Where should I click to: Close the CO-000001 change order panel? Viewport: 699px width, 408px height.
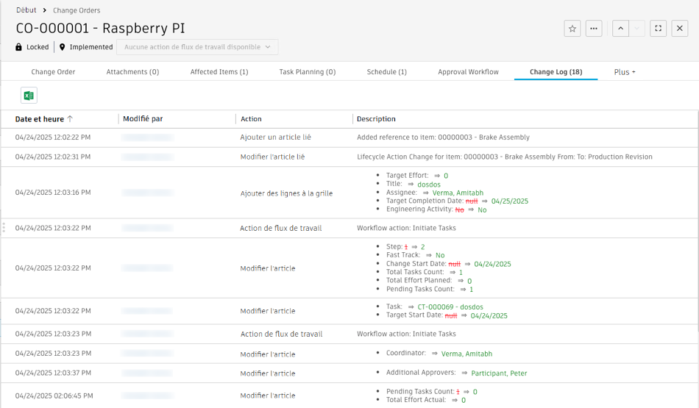pos(679,29)
